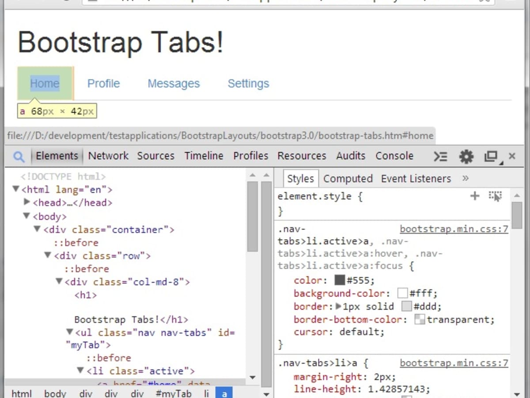Screen dimensions: 530x398
Task: Select the Styles sidebar tab
Action: click(x=300, y=179)
